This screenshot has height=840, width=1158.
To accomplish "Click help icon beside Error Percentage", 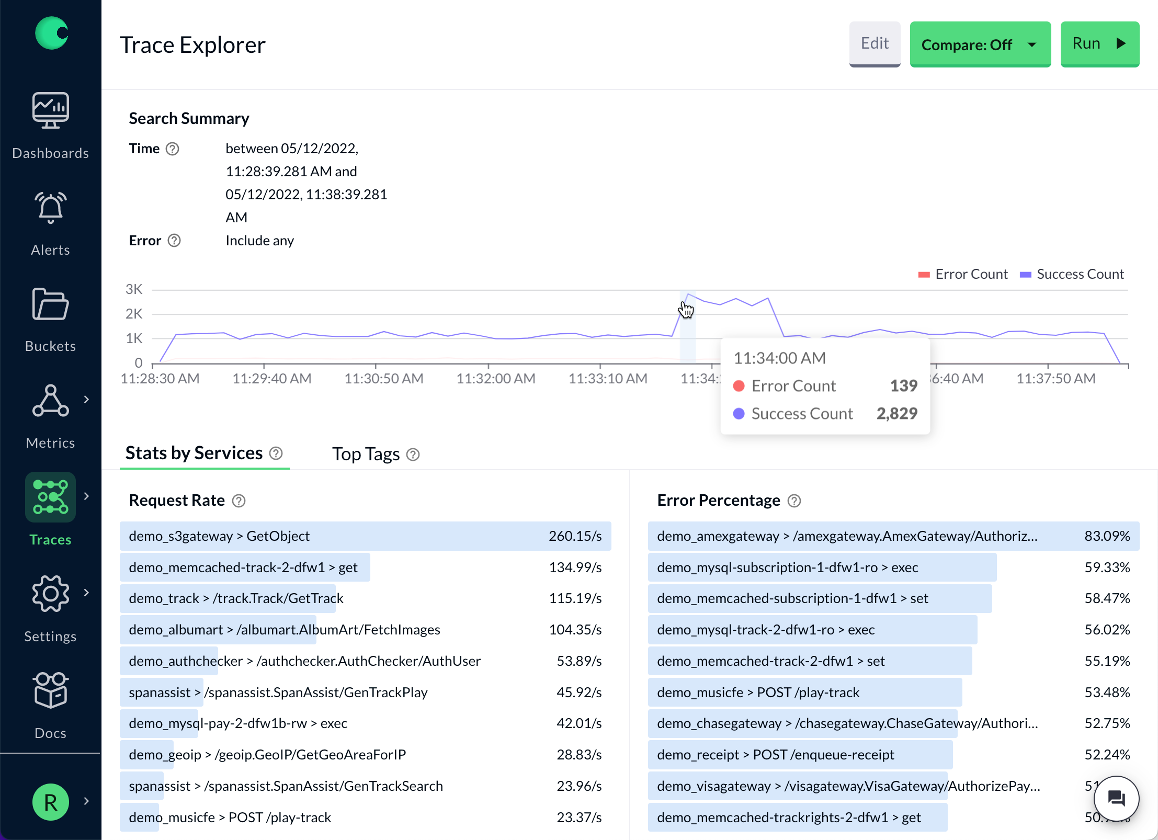I will pos(794,501).
